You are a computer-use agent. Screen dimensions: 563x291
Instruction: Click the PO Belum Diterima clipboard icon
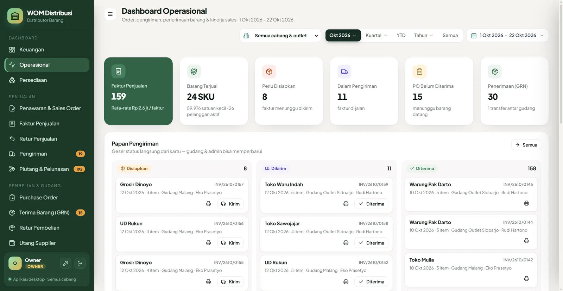(419, 72)
